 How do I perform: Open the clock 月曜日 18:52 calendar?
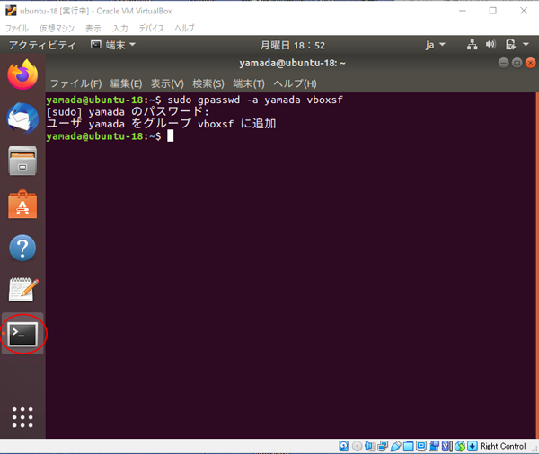pos(293,45)
